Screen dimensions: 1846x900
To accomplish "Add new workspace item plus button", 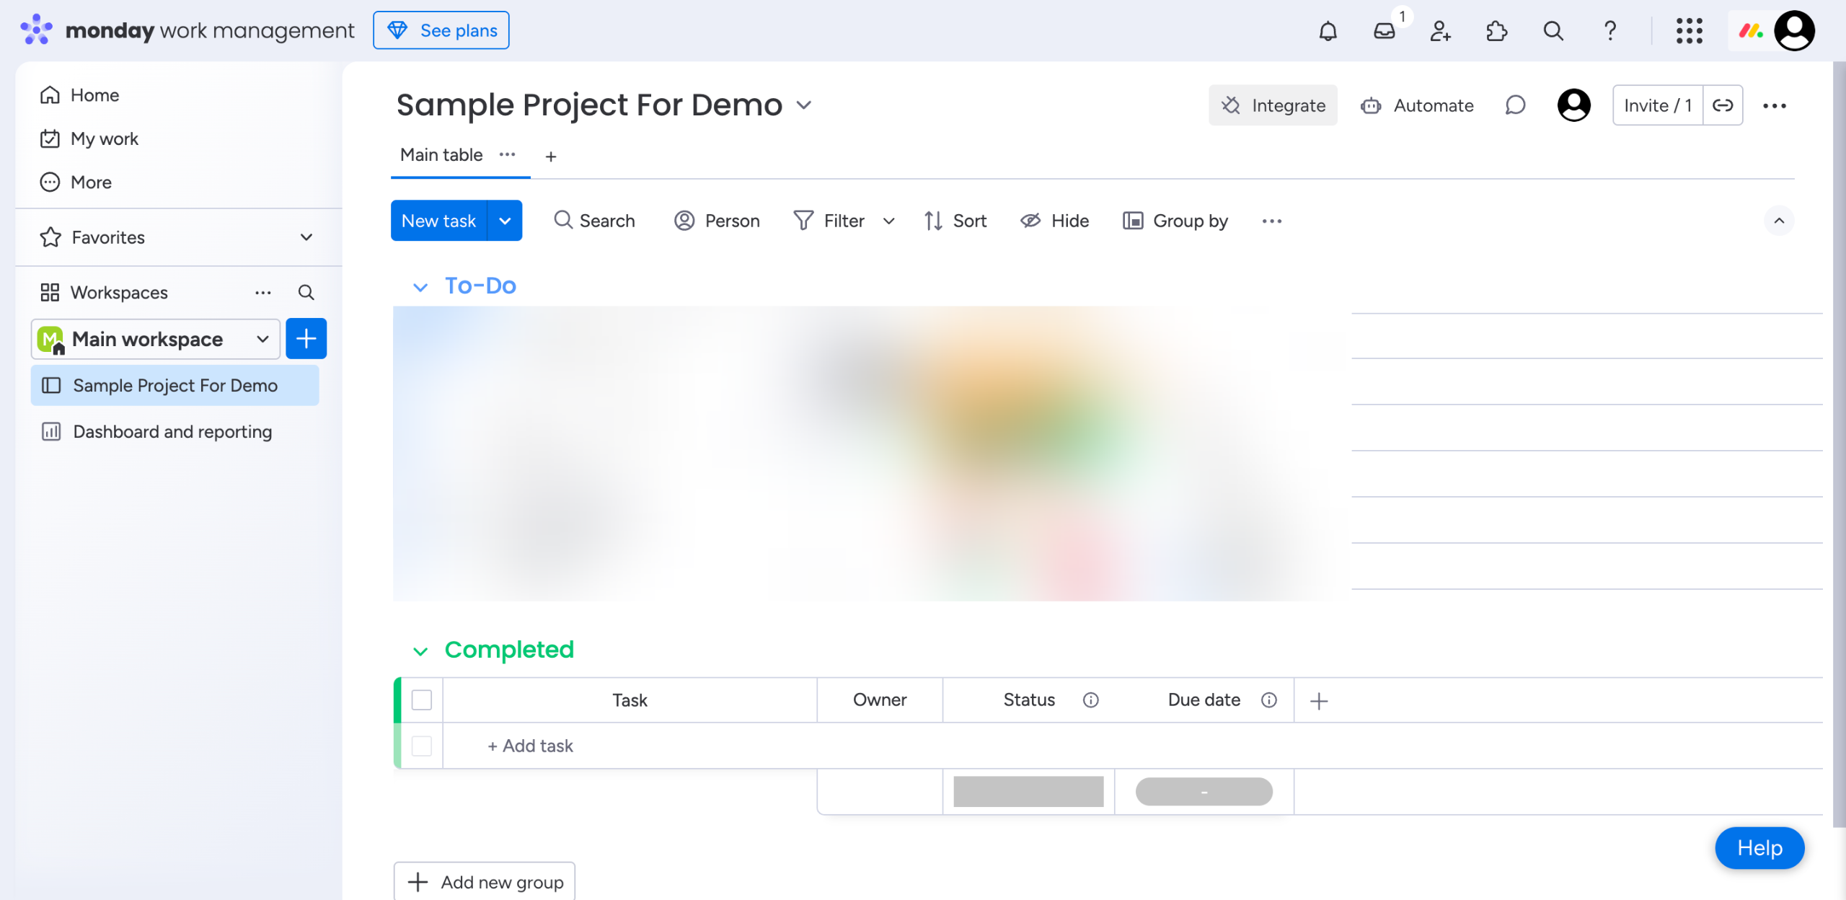I will (x=306, y=339).
